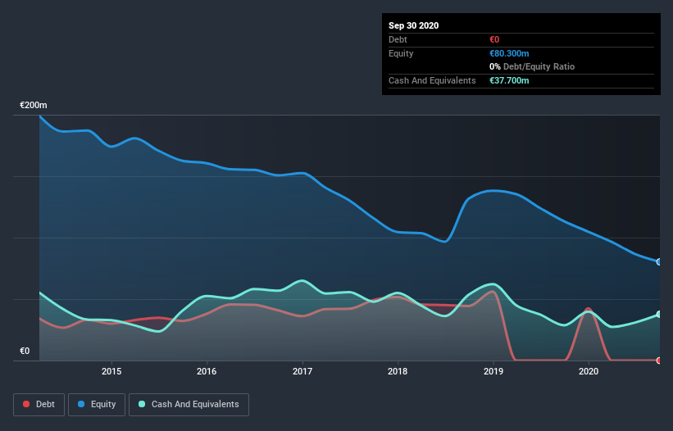Click the Sep 30 2020 tooltip date
Screen dimensions: 673x431
point(413,25)
